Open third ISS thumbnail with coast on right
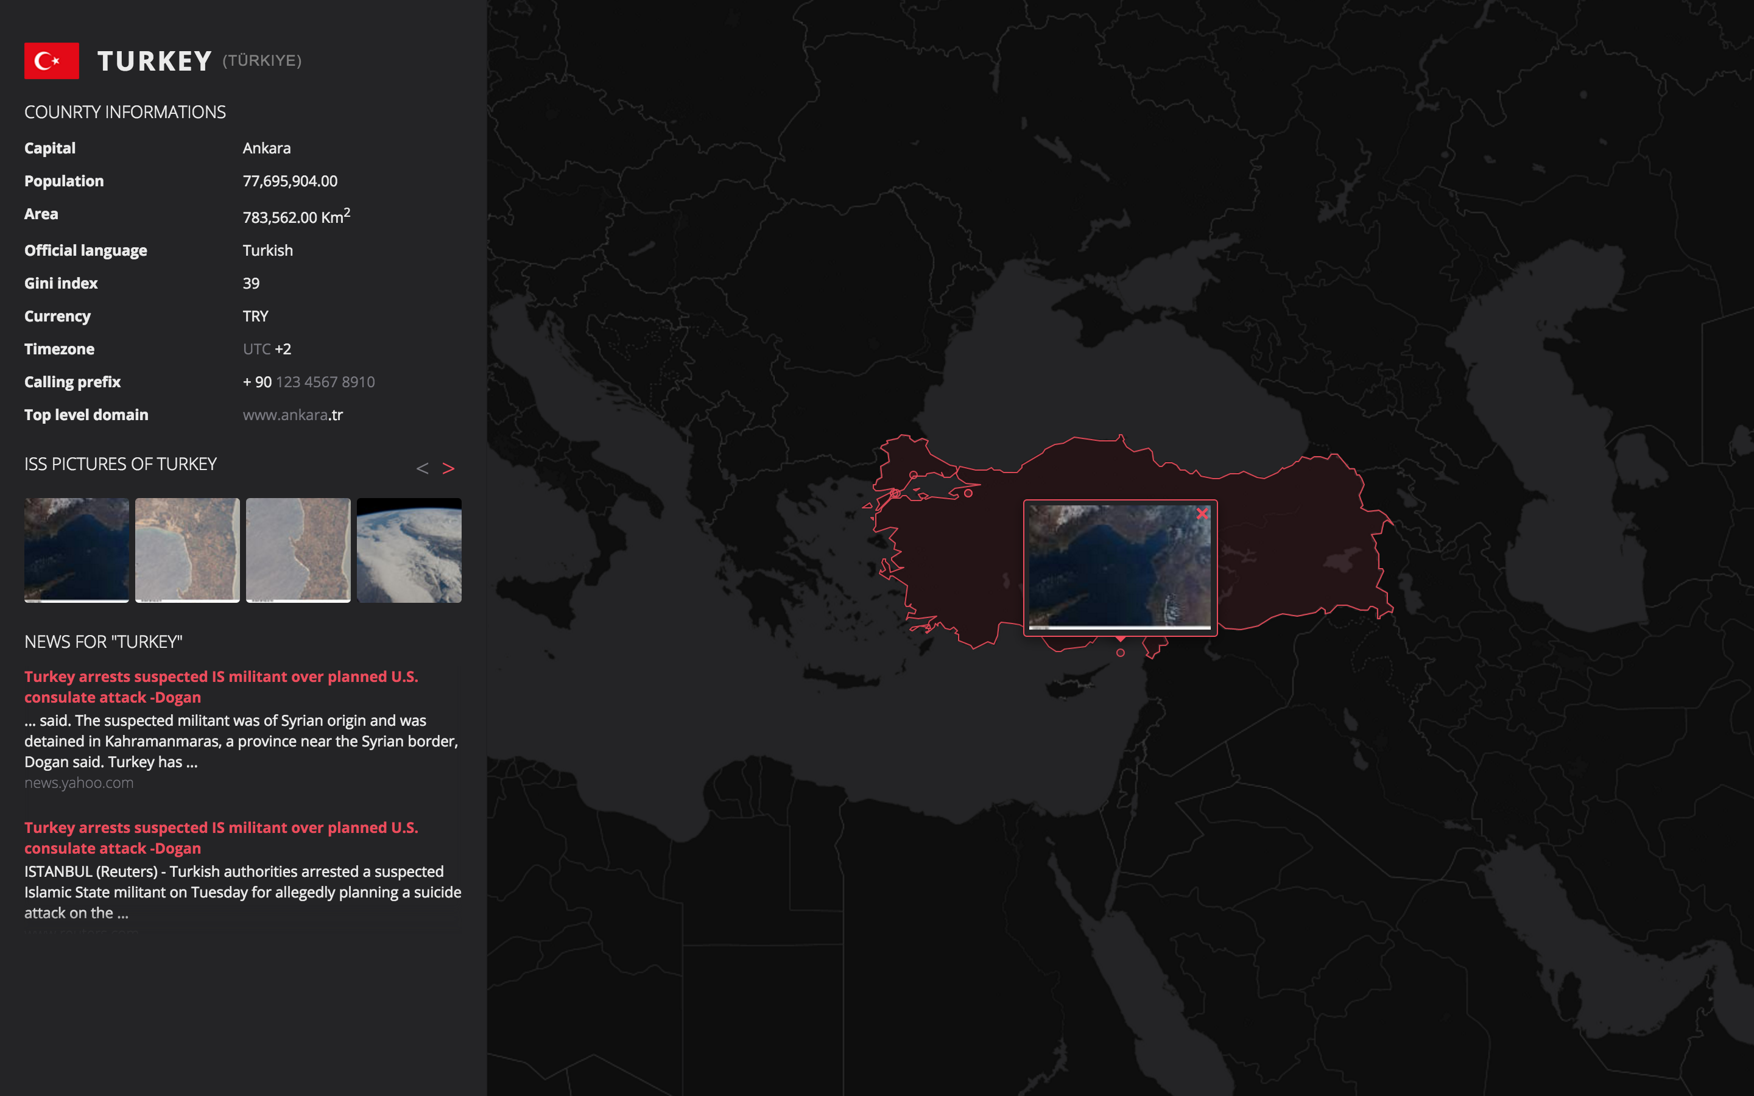The width and height of the screenshot is (1754, 1096). (x=298, y=549)
